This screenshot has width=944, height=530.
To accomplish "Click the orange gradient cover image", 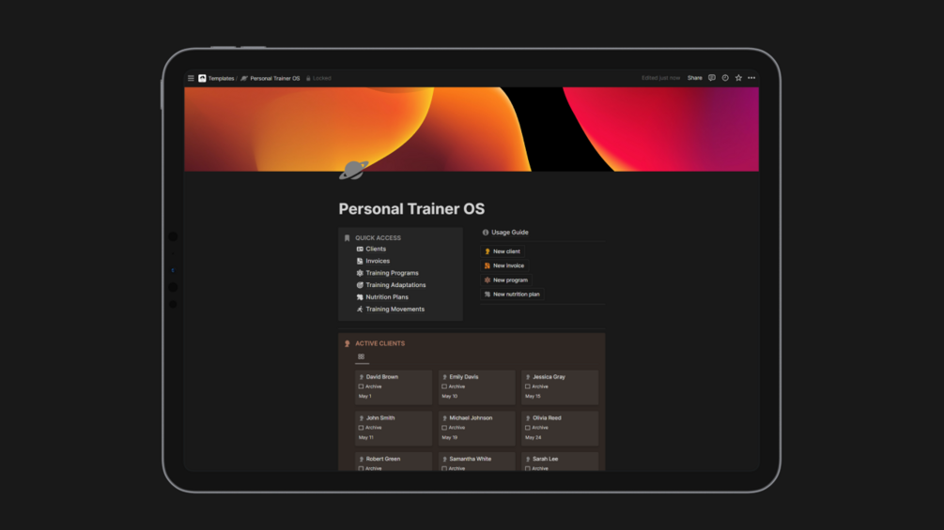I will [472, 129].
